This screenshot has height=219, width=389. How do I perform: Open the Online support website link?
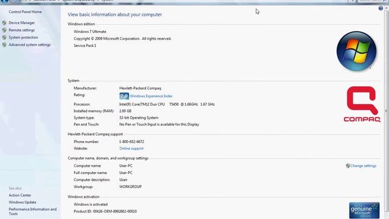tap(131, 148)
